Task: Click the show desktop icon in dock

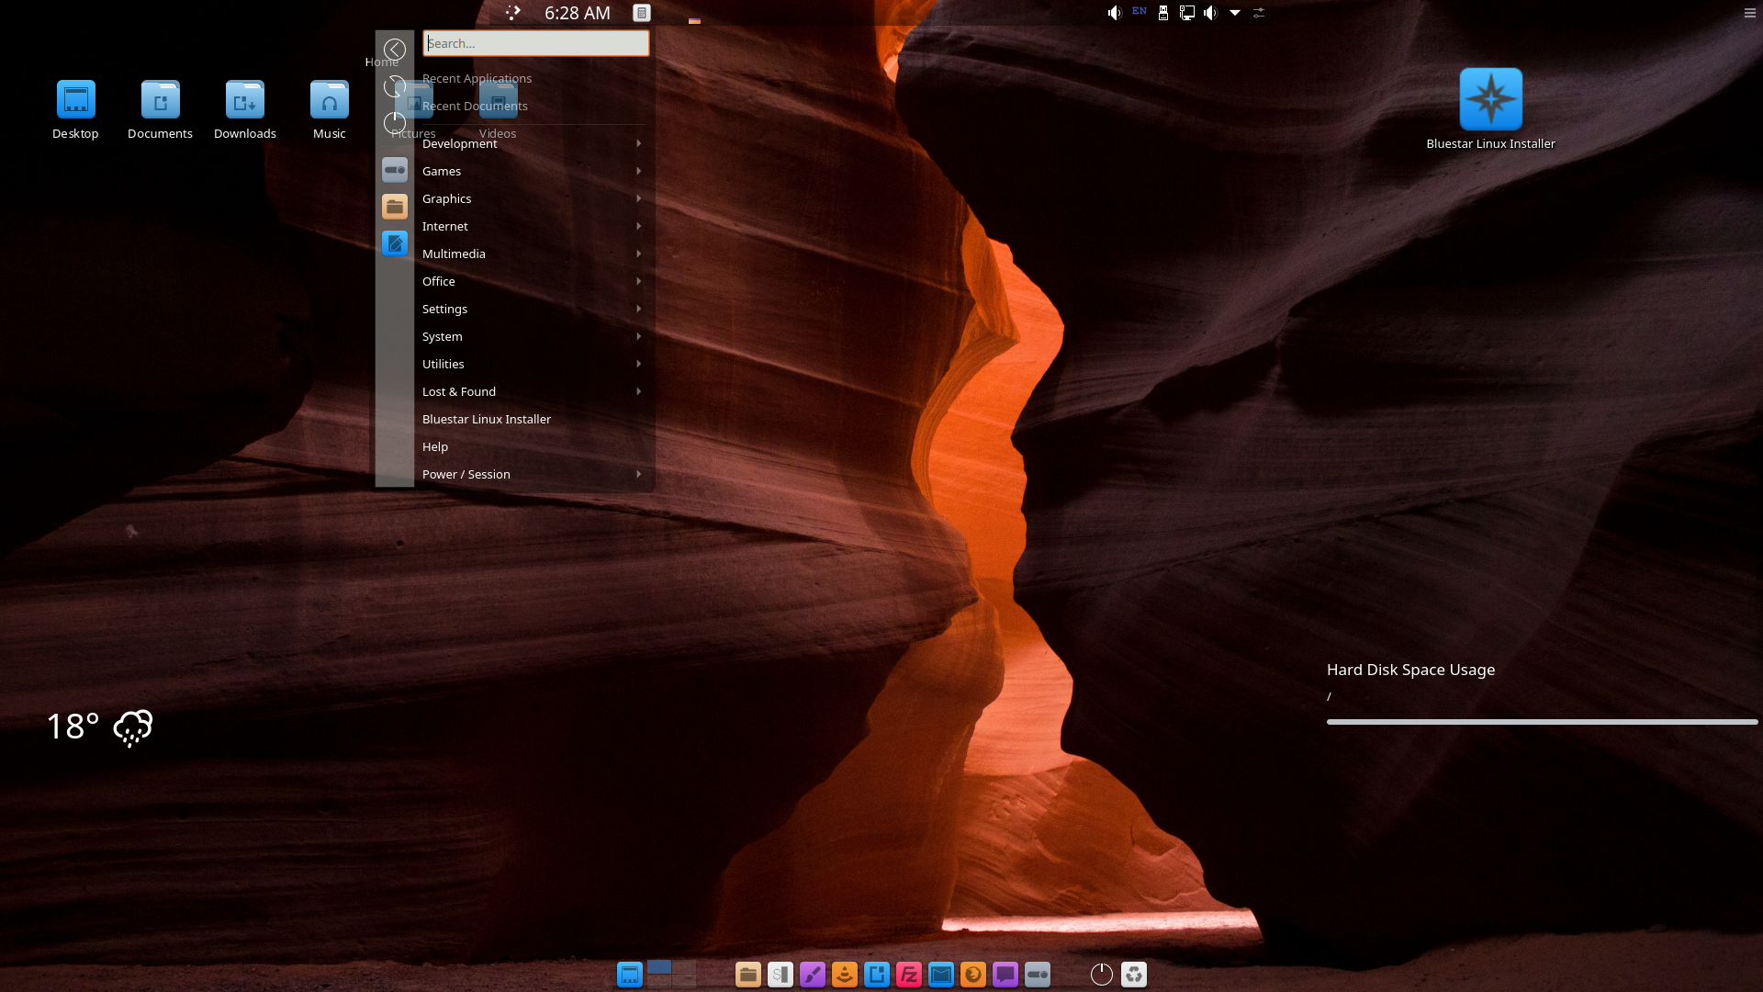Action: click(x=630, y=975)
